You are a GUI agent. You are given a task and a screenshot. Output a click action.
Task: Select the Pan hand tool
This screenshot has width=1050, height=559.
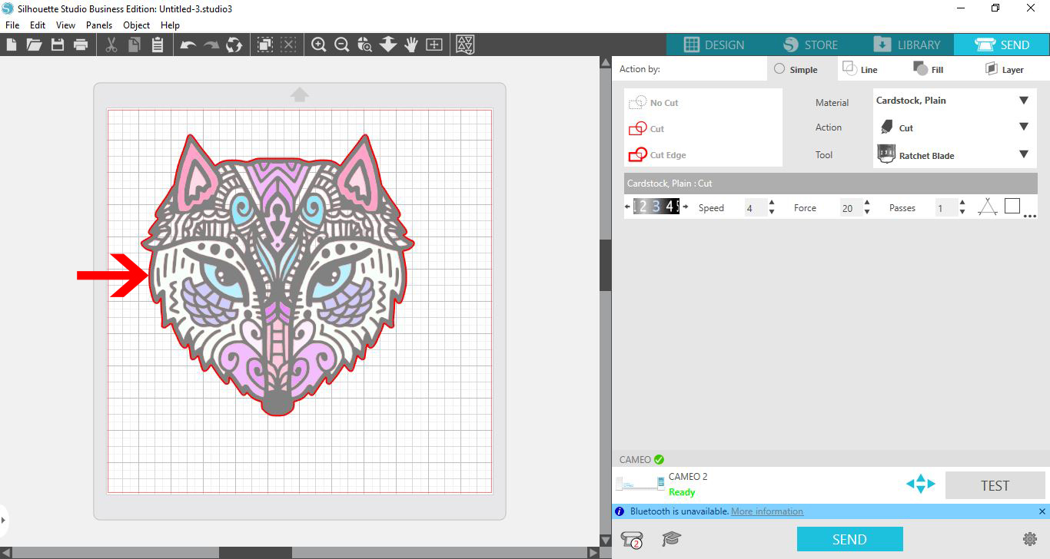411,45
